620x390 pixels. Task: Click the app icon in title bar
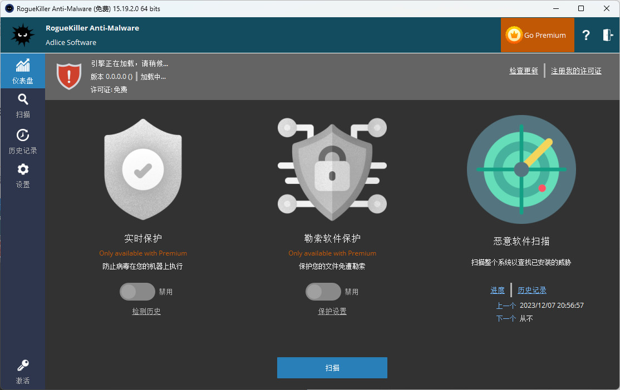click(x=9, y=8)
